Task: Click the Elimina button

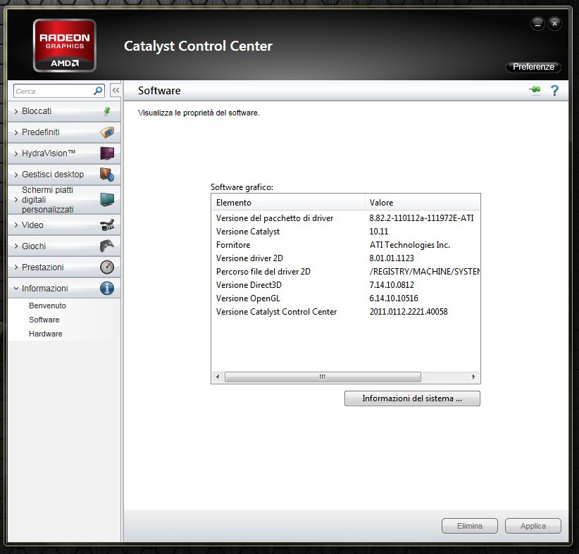Action: coord(470,526)
